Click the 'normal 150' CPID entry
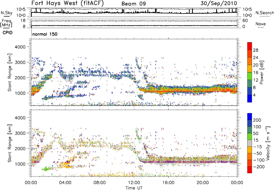 point(45,34)
